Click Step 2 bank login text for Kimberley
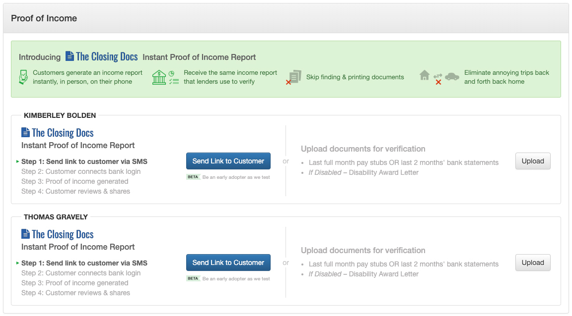The width and height of the screenshot is (572, 316). [x=81, y=171]
